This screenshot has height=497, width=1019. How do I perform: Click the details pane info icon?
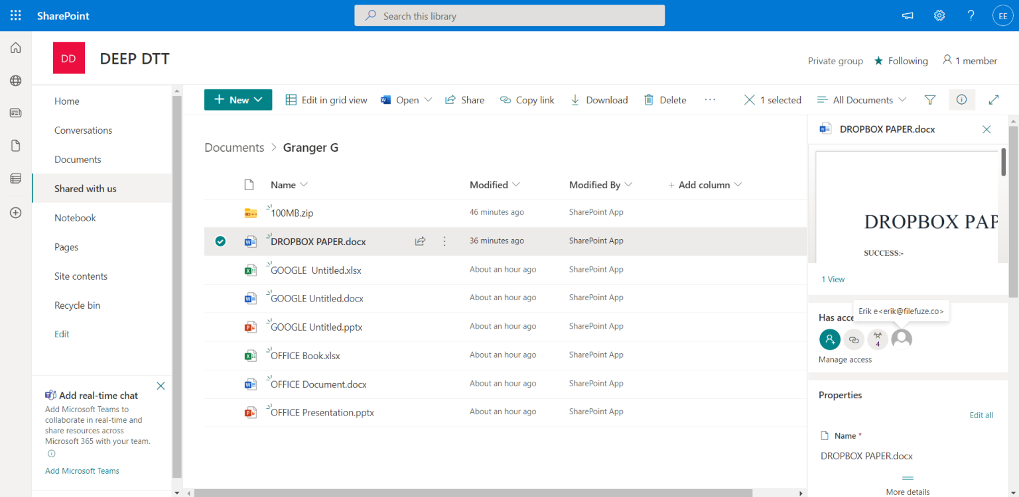(961, 99)
